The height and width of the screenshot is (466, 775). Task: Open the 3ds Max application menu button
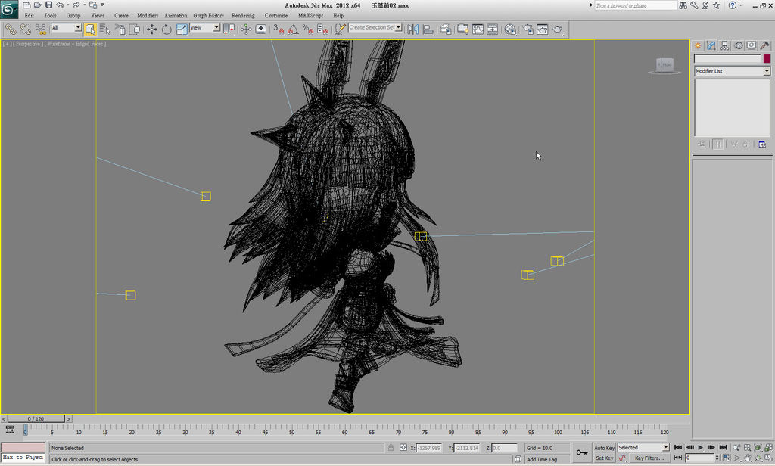click(x=9, y=9)
